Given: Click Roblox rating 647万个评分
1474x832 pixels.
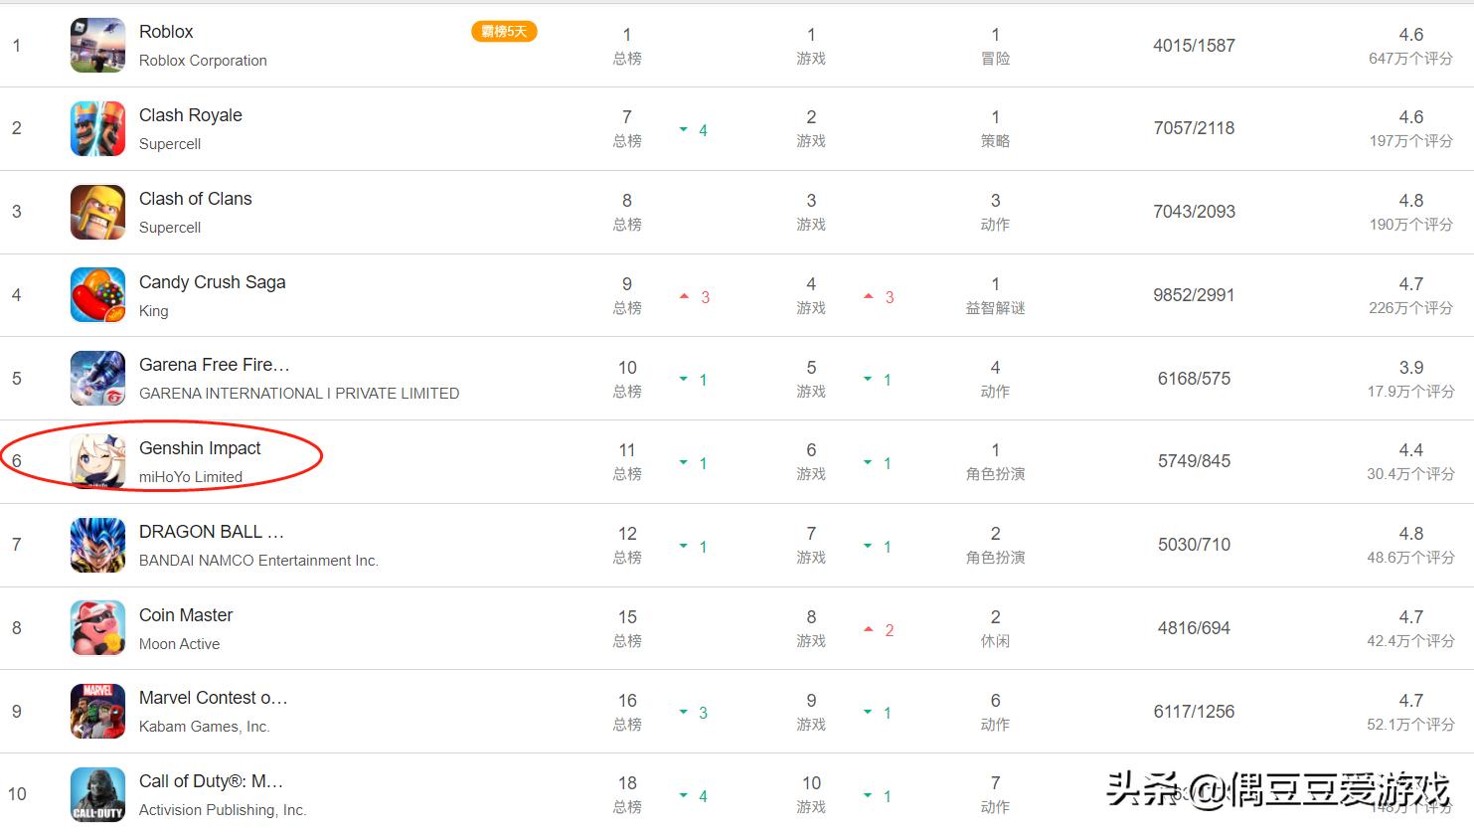Looking at the screenshot, I should point(1410,59).
